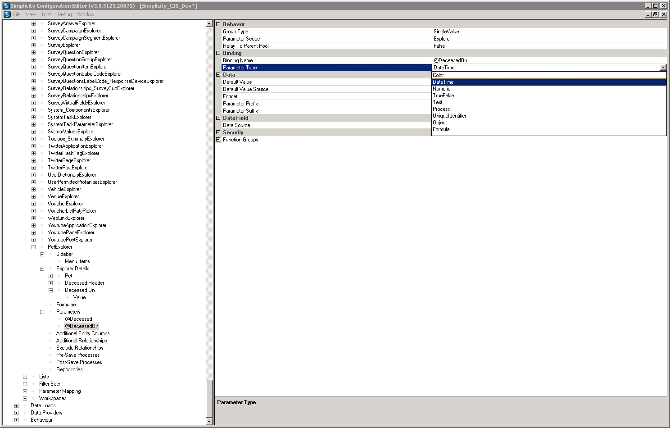This screenshot has width=670, height=428.
Task: Open the Window menu
Action: tap(86, 14)
